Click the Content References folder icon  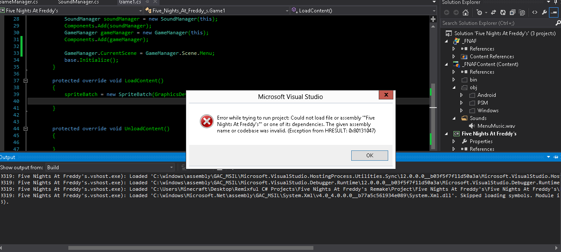click(464, 57)
